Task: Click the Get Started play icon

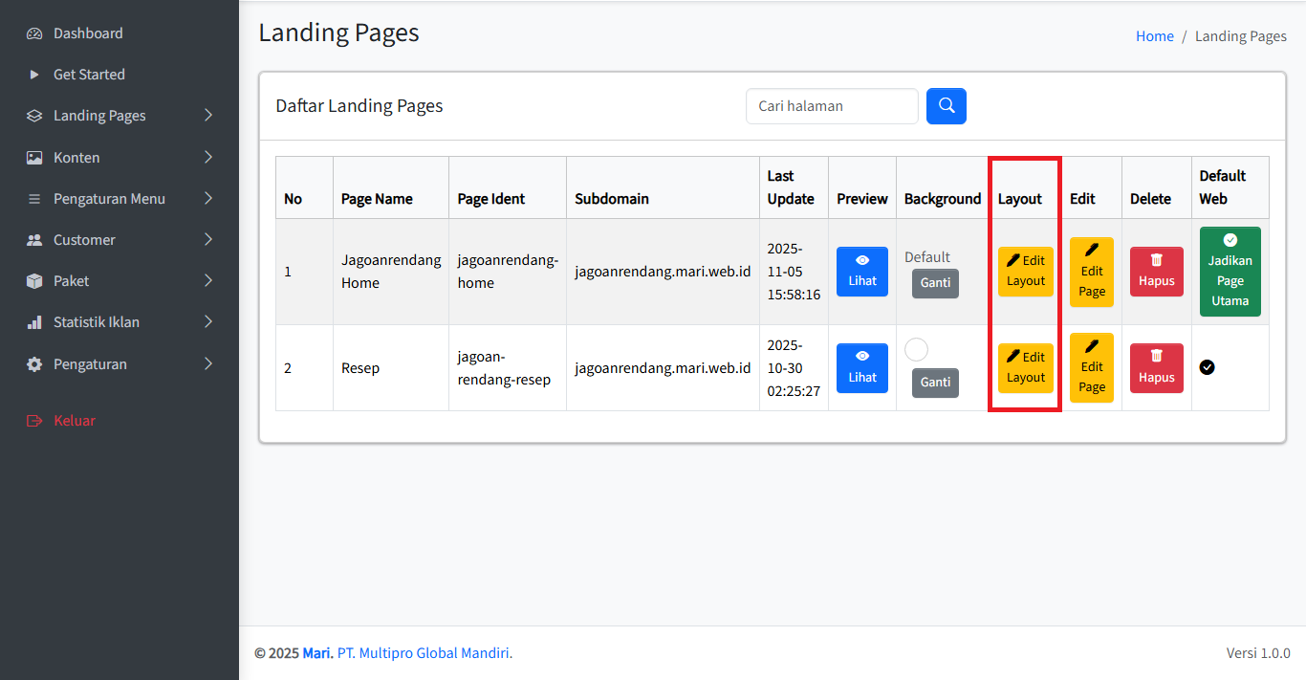Action: pyautogui.click(x=34, y=75)
